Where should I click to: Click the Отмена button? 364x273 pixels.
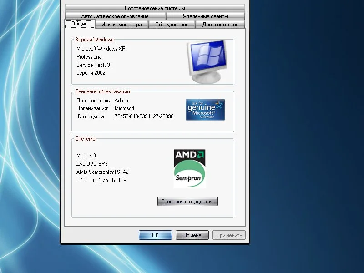tap(192, 235)
